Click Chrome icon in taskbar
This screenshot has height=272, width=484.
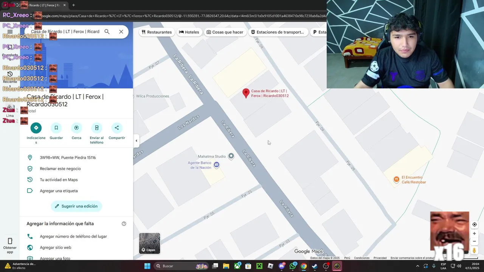(x=304, y=266)
